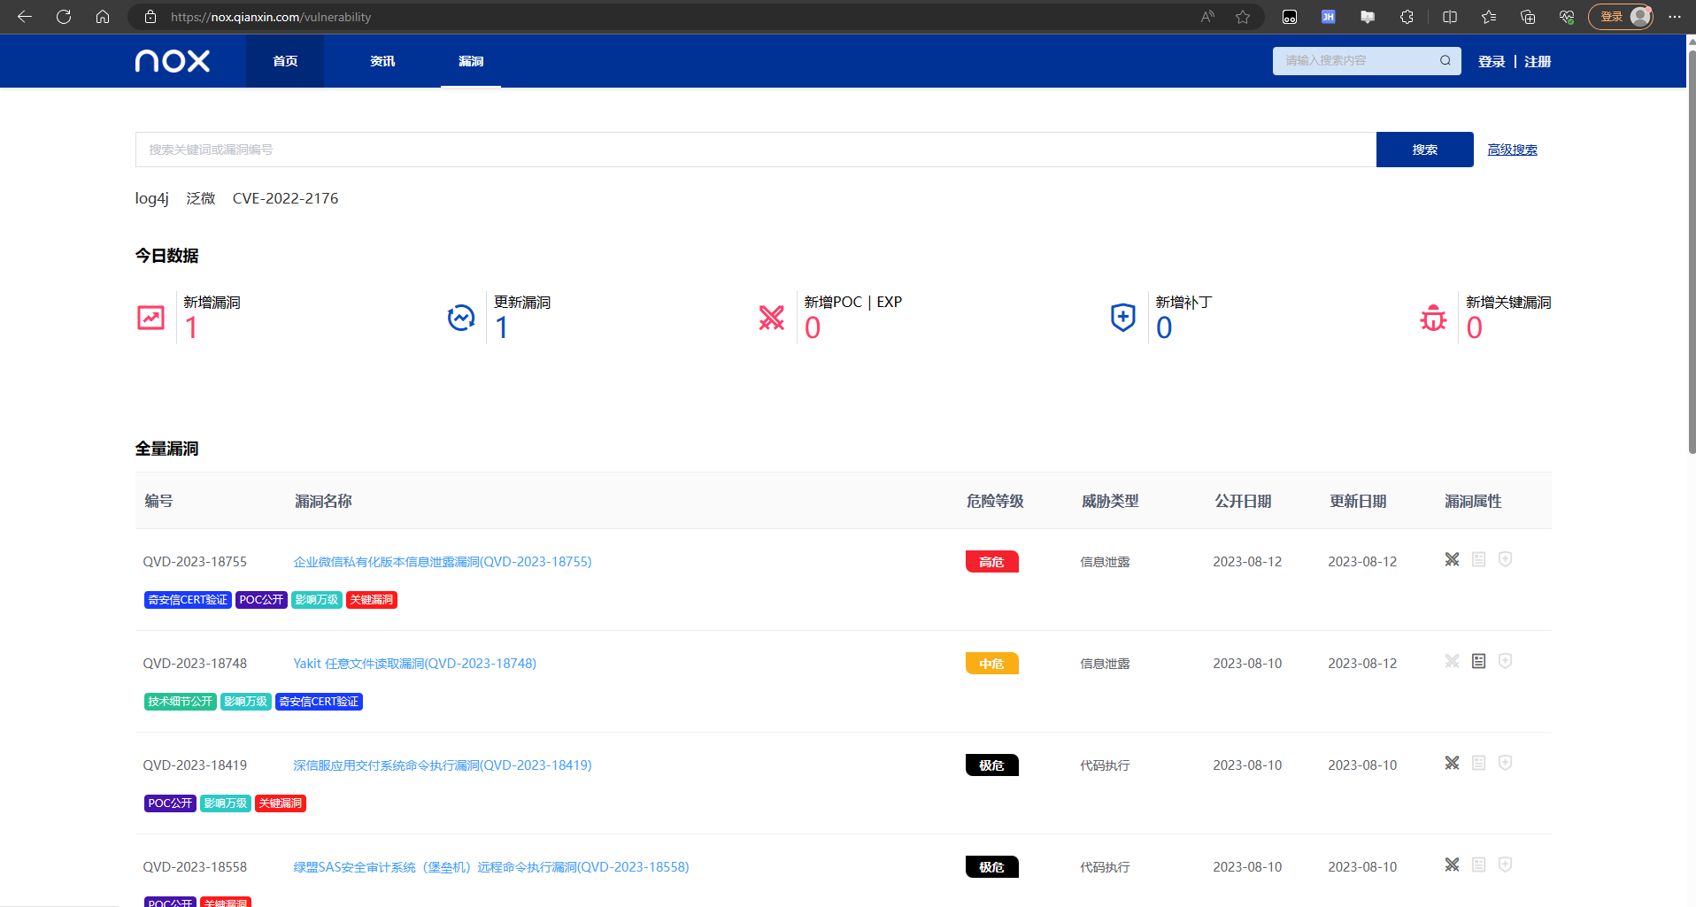The image size is (1696, 907).
Task: Open the 资讯 navigation tab
Action: (x=382, y=61)
